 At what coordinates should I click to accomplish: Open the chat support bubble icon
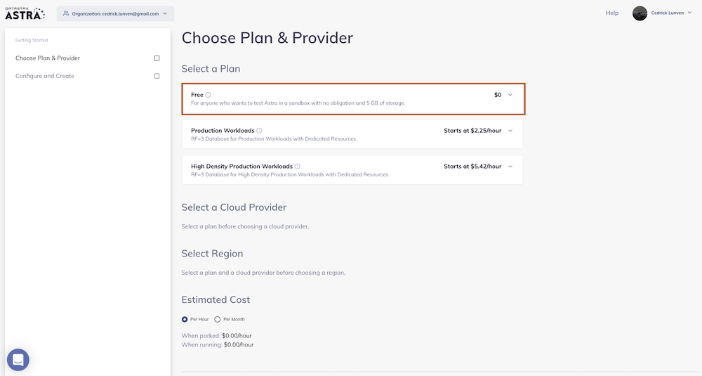18,360
